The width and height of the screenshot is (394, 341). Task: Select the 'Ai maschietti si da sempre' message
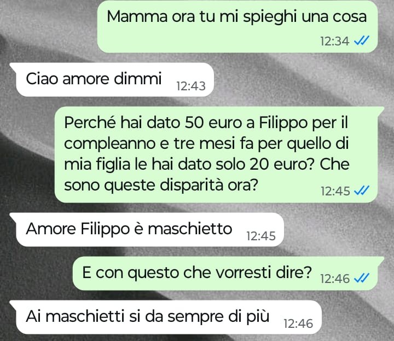(x=166, y=317)
